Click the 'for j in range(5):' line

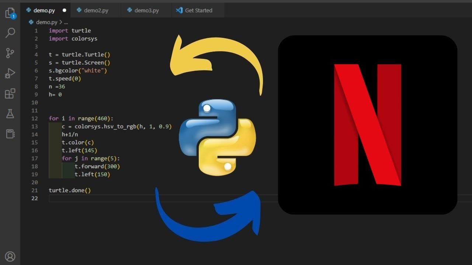click(x=91, y=158)
